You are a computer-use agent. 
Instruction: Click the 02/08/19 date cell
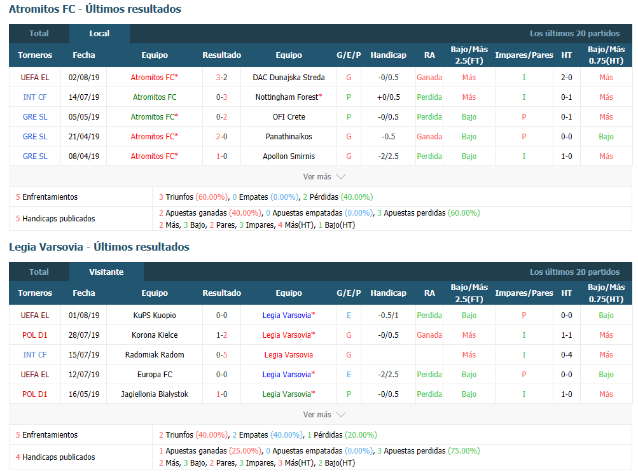pyautogui.click(x=84, y=78)
